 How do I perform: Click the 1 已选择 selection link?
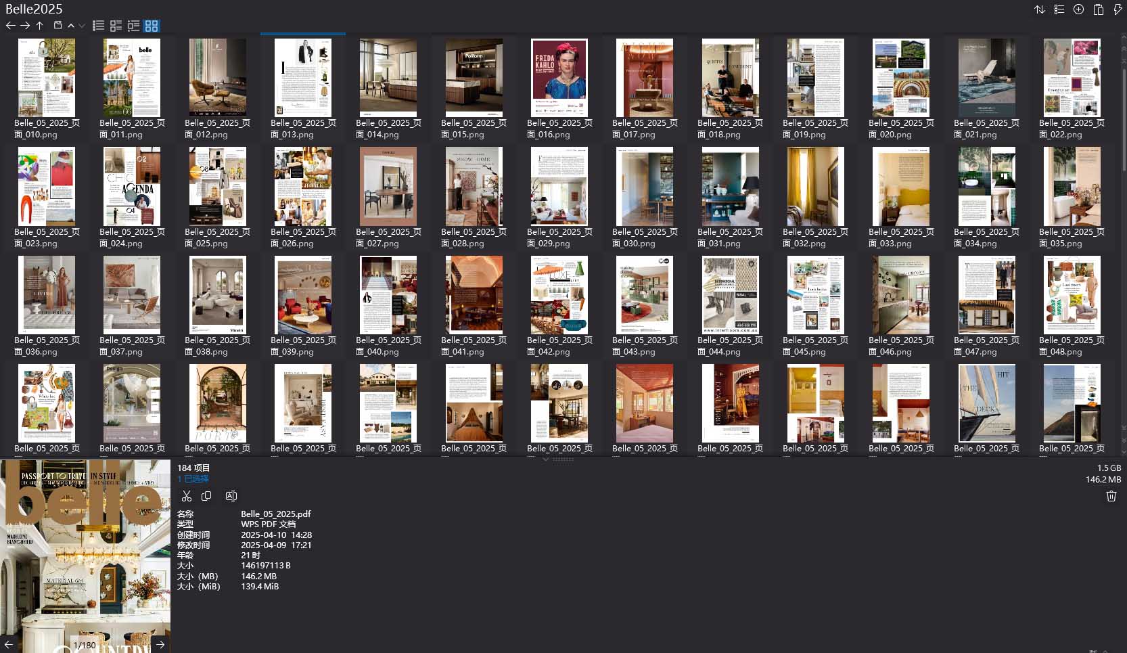click(x=193, y=478)
